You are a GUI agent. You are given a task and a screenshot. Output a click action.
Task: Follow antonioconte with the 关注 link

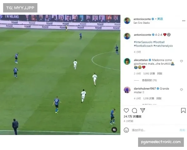click(x=160, y=19)
